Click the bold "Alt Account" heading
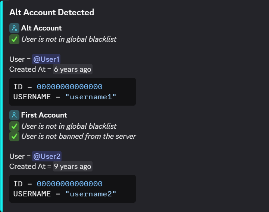Image resolution: width=269 pixels, height=212 pixels. pyautogui.click(x=41, y=28)
